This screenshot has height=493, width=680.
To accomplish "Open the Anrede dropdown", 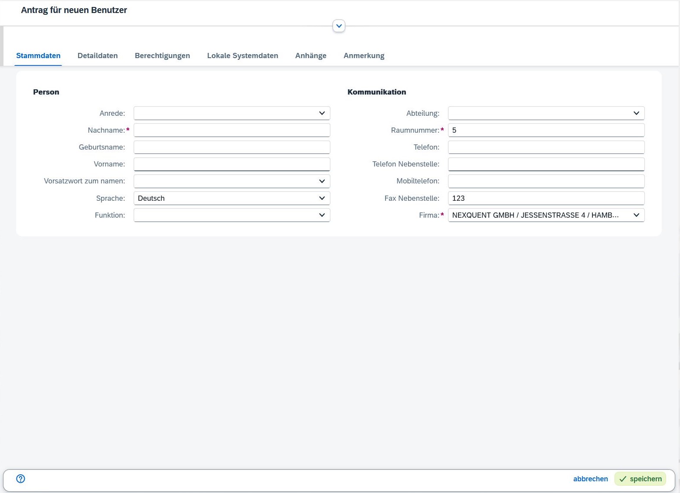I will [x=321, y=113].
